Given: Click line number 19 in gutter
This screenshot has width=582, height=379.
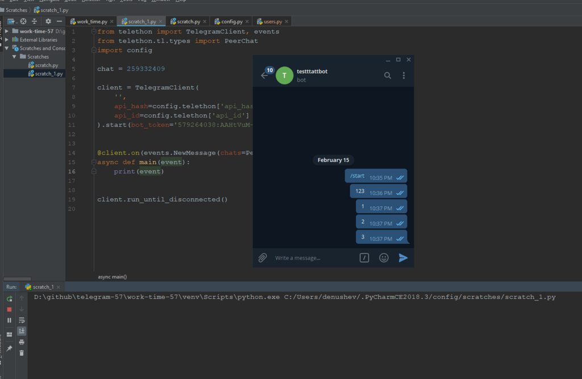Looking at the screenshot, I should [72, 199].
